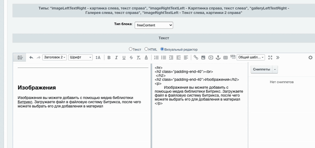Decrease paragraph indent
Screen dimensions: 315x148
pos(178,57)
